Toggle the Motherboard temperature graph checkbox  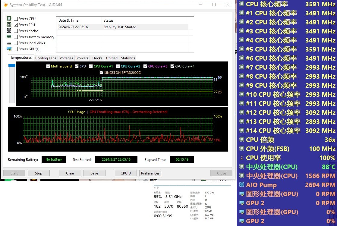click(48, 66)
